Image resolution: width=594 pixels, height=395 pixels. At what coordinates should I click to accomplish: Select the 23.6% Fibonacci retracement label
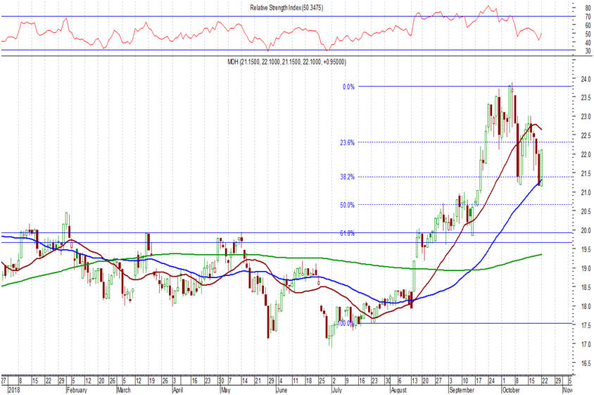(347, 142)
